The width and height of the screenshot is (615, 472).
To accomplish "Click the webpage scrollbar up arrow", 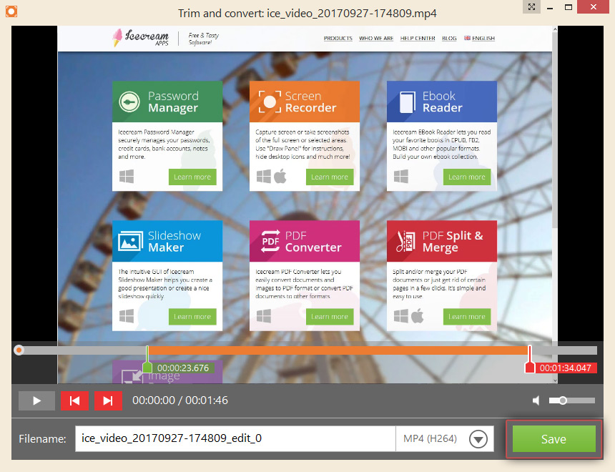I will [x=555, y=29].
